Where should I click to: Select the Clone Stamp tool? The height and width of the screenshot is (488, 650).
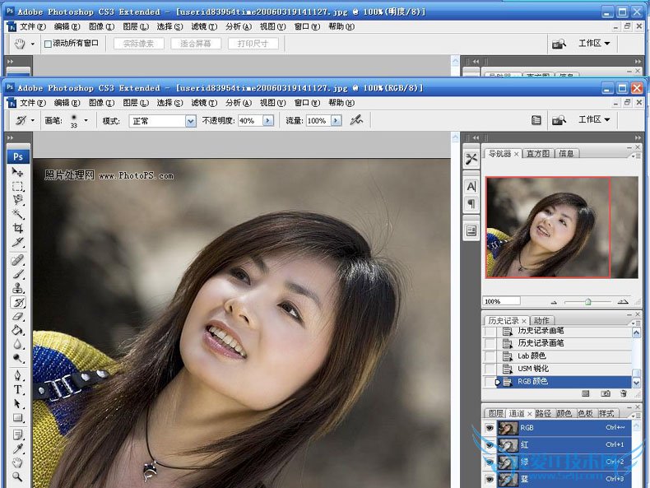click(18, 288)
